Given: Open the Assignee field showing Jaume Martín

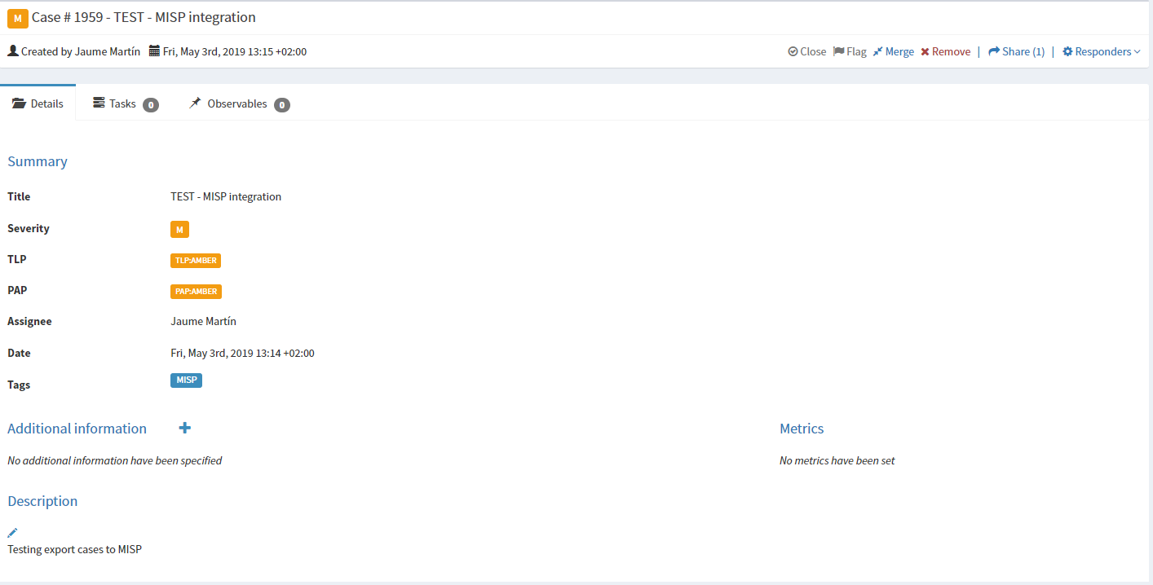Looking at the screenshot, I should coord(203,320).
